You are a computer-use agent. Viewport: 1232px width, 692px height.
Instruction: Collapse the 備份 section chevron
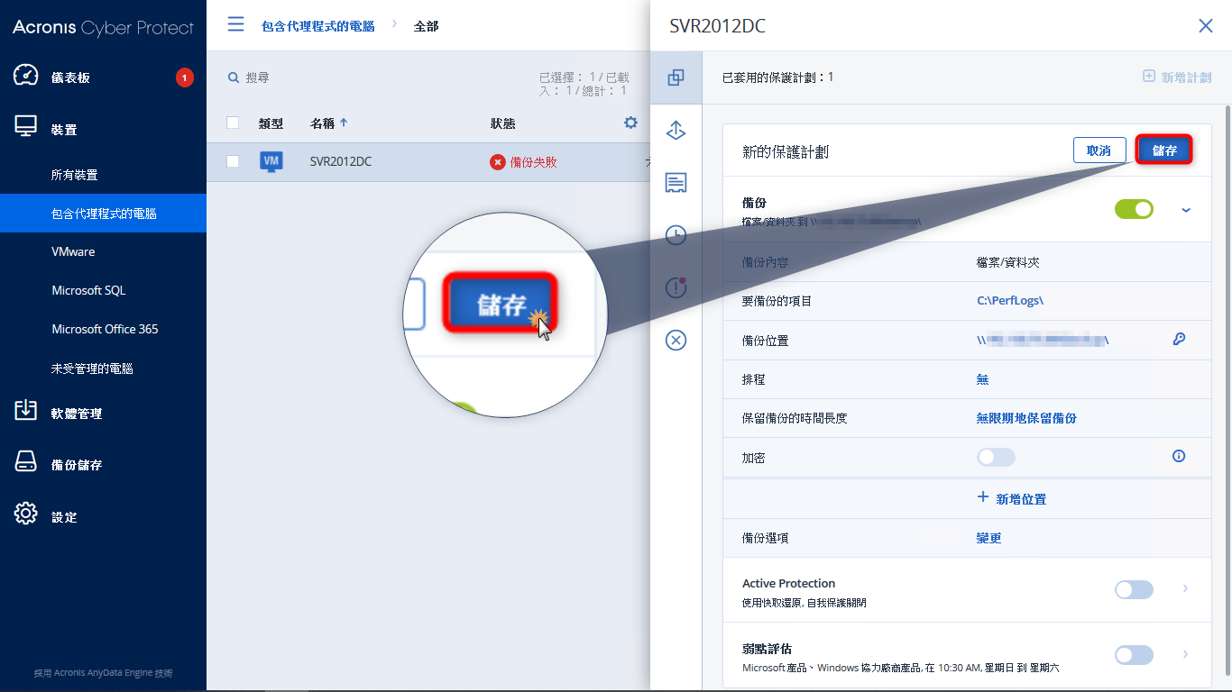coord(1185,210)
